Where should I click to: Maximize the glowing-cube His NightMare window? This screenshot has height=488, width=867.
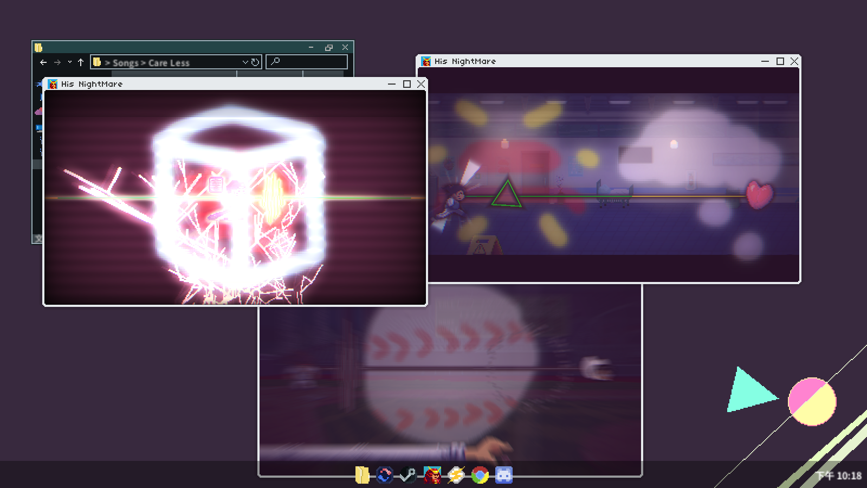tap(407, 84)
